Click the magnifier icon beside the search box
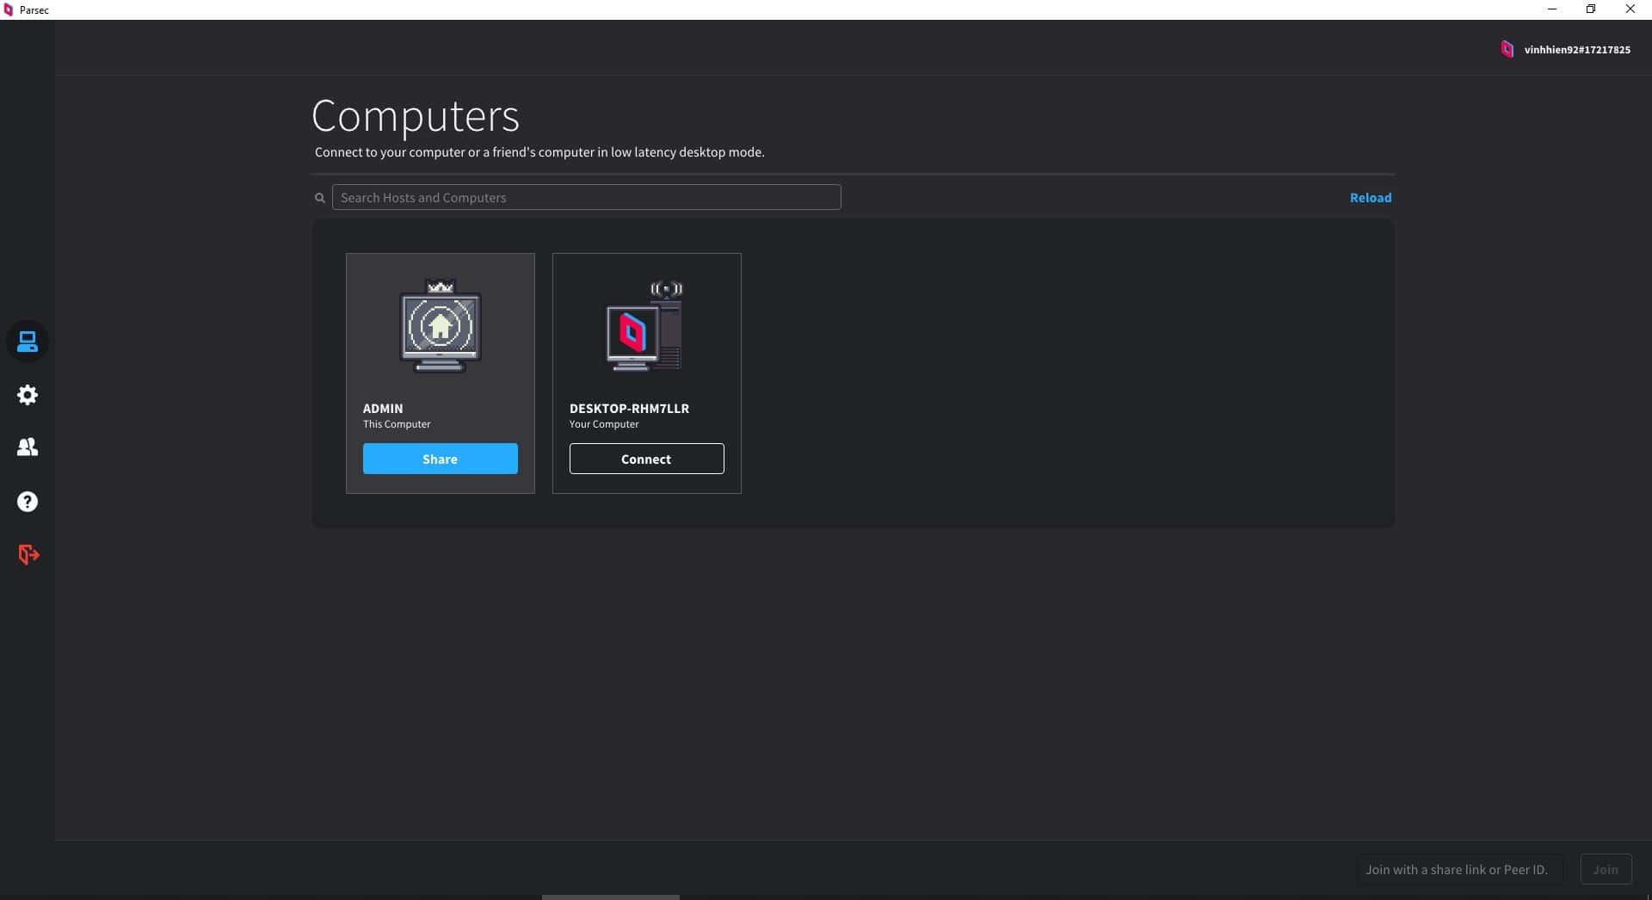The height and width of the screenshot is (900, 1652). tap(320, 198)
